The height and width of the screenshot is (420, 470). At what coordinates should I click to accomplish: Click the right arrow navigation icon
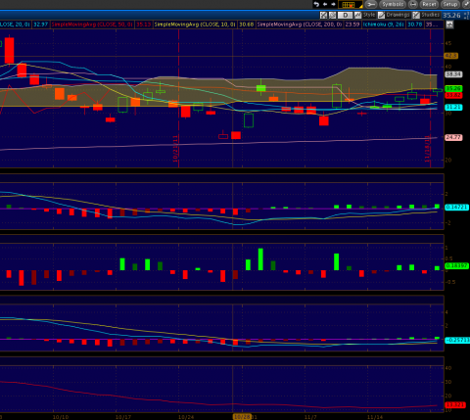[333, 4]
